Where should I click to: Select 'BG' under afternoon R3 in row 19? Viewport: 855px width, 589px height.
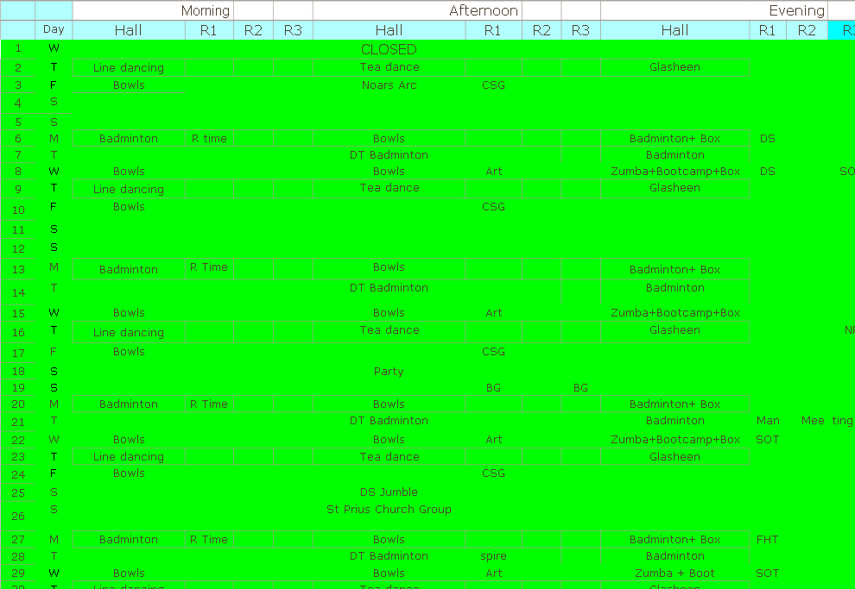580,387
